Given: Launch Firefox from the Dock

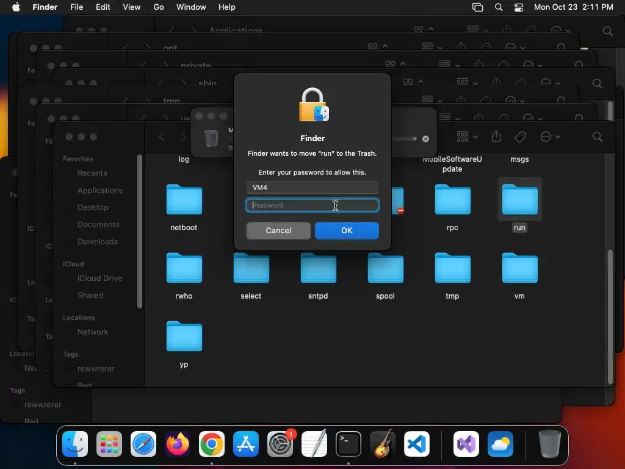Looking at the screenshot, I should pyautogui.click(x=178, y=443).
